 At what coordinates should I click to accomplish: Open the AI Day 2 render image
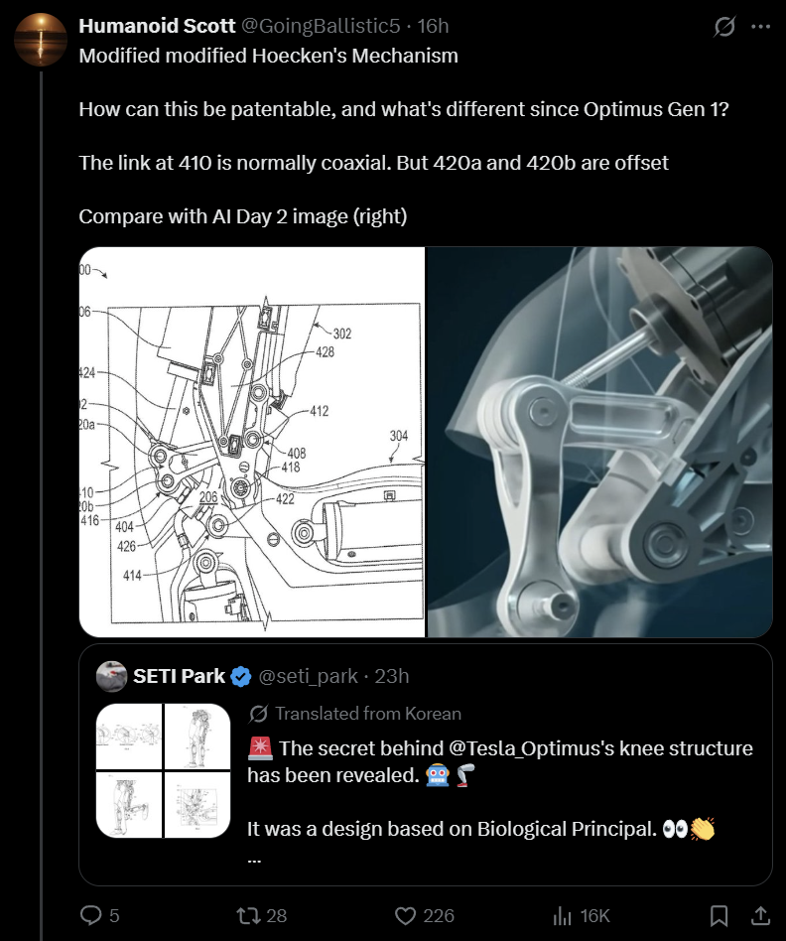(599, 442)
